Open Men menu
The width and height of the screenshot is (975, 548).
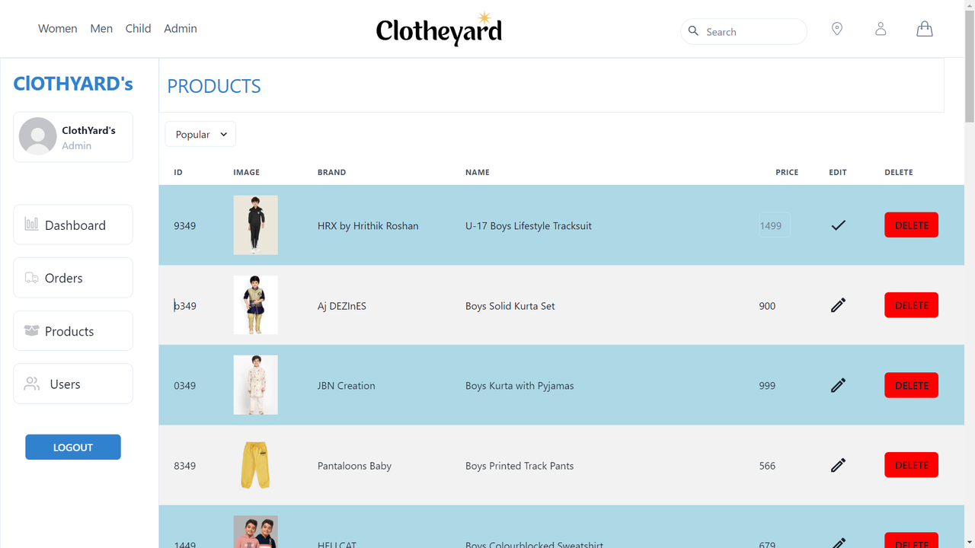tap(101, 28)
